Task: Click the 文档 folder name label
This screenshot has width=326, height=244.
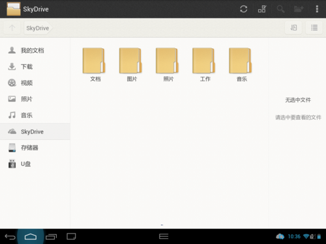Action: tap(95, 79)
